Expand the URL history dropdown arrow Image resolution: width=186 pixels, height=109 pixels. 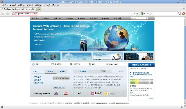tap(135, 14)
